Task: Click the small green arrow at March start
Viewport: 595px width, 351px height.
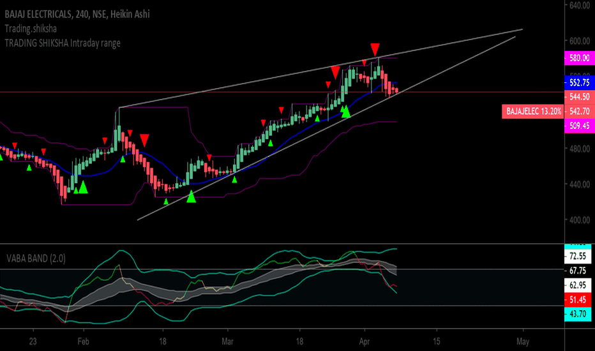Action: [x=234, y=179]
